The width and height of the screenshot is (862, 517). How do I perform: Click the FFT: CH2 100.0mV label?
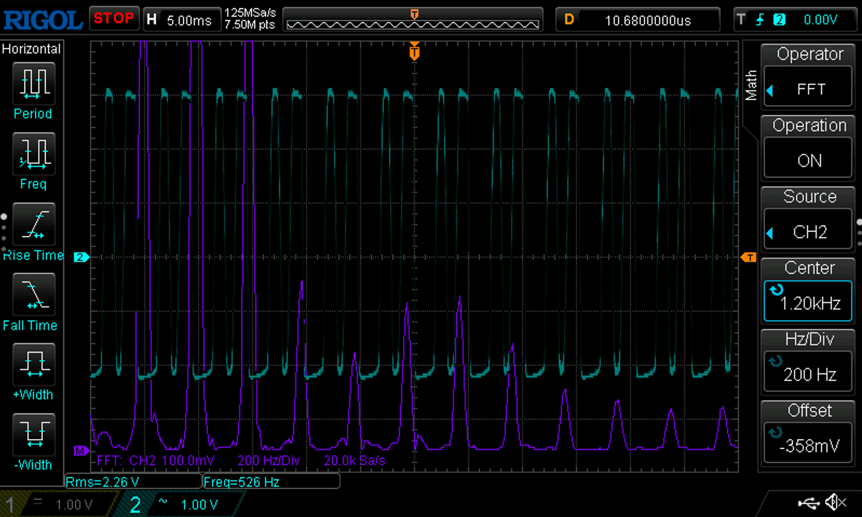155,460
